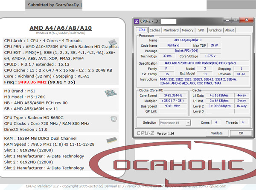The width and height of the screenshot is (256, 190).
Task: Click the RAM module icon beside RAM row
Action: [112, 140]
